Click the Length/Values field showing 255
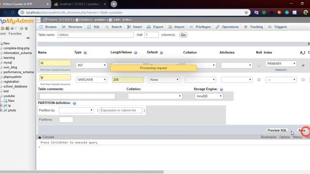The width and height of the screenshot is (310, 174). click(x=128, y=80)
